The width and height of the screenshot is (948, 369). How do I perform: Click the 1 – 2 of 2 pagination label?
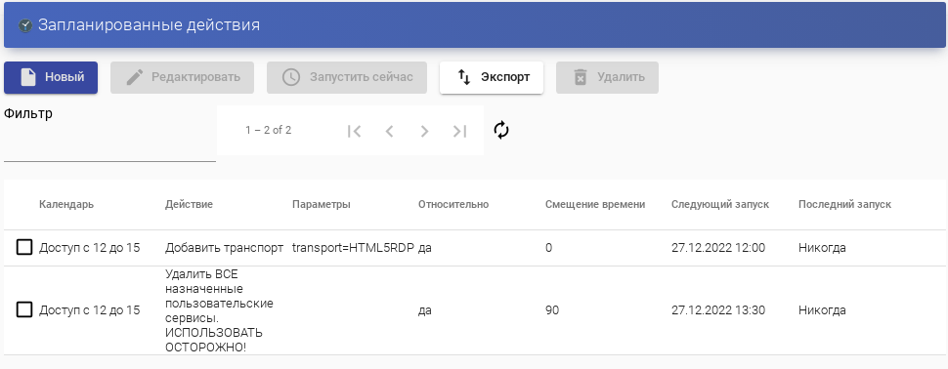coord(269,130)
